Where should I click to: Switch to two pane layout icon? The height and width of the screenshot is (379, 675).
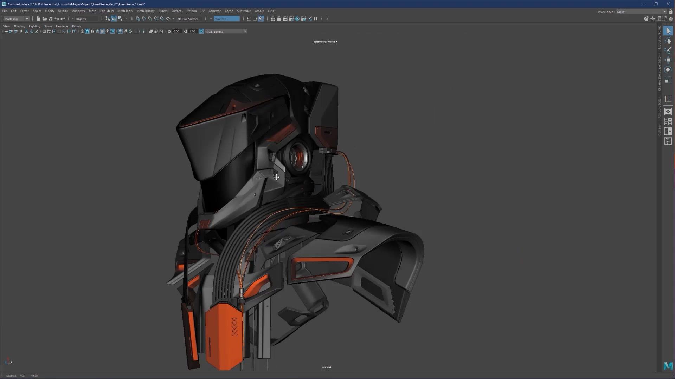pyautogui.click(x=668, y=131)
